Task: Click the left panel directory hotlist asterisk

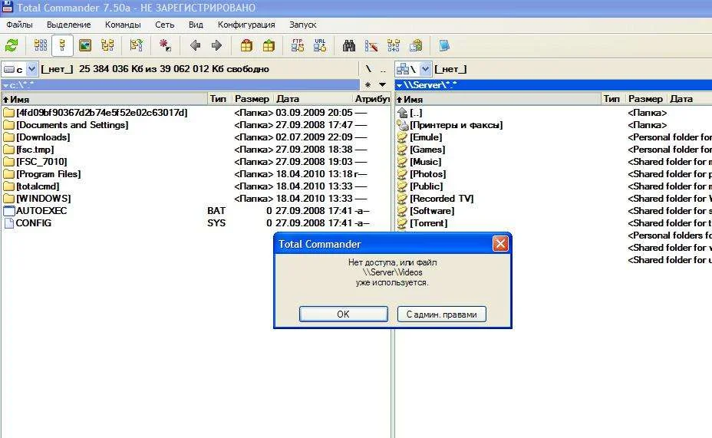Action: pos(368,85)
